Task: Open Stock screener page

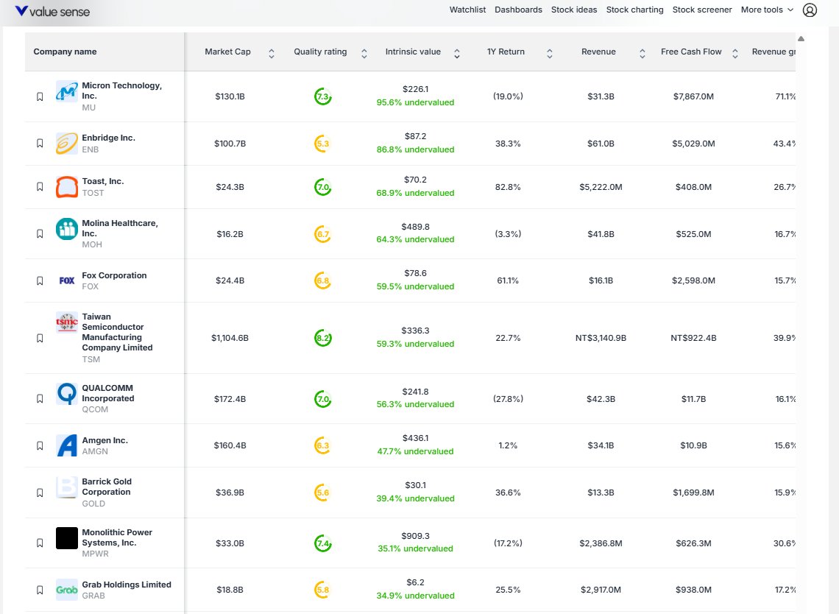Action: [x=702, y=10]
